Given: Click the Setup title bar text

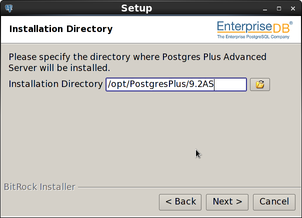Looking at the screenshot, I should pyautogui.click(x=136, y=8).
